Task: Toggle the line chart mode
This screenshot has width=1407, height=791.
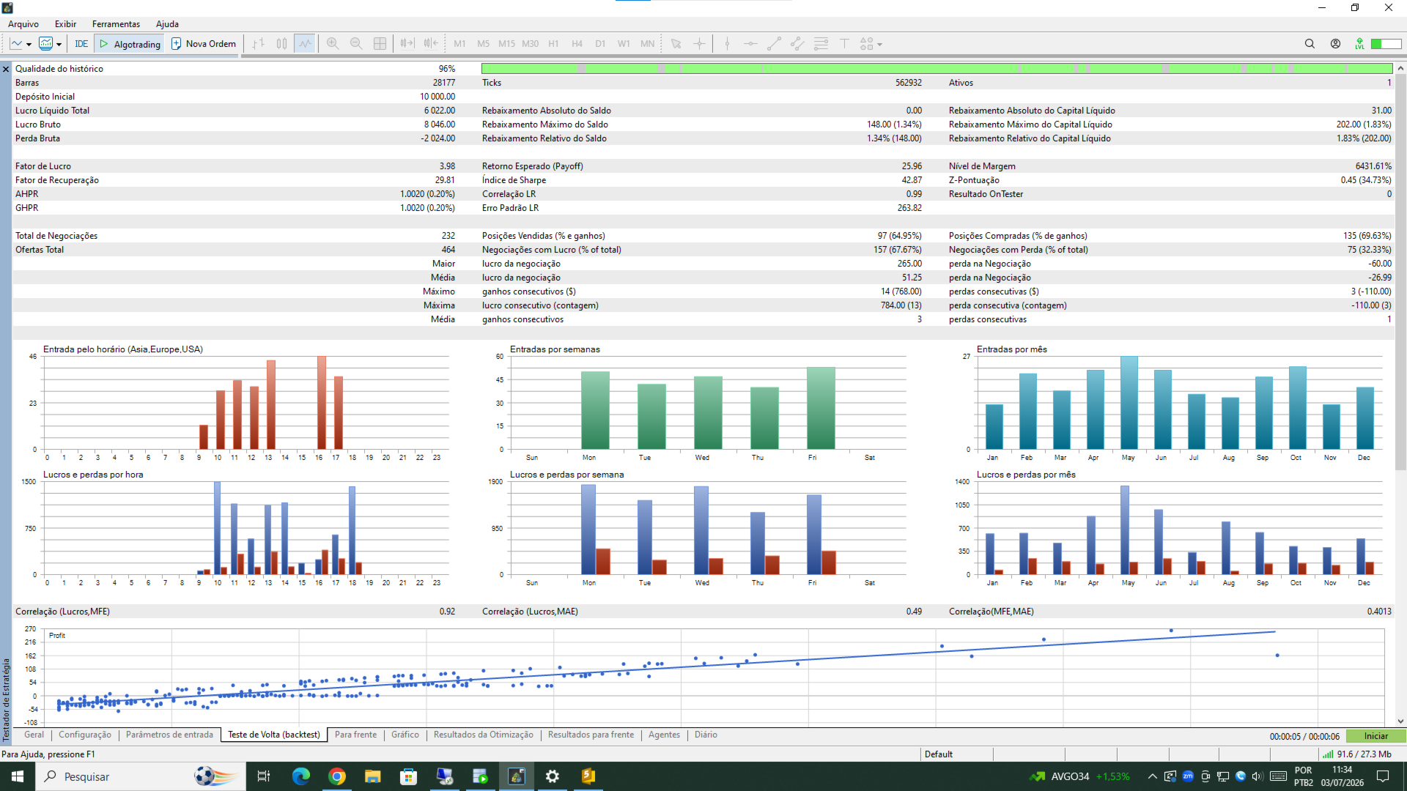Action: 305,44
